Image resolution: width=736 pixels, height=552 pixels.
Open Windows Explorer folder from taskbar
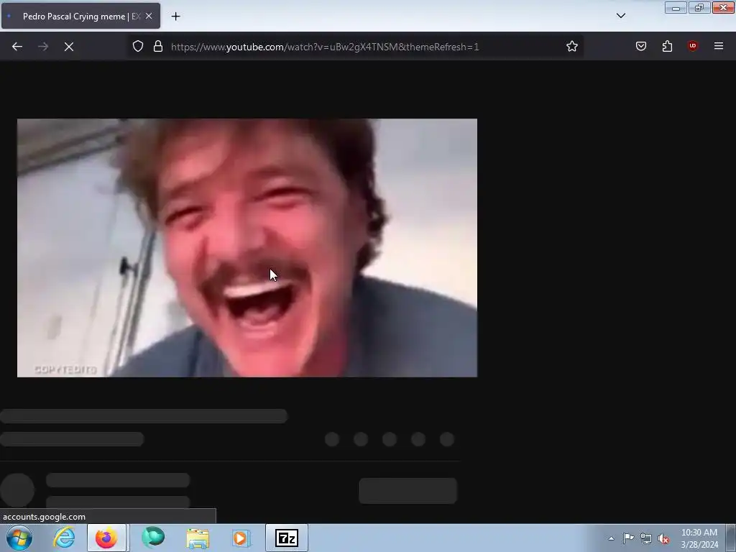coord(198,538)
